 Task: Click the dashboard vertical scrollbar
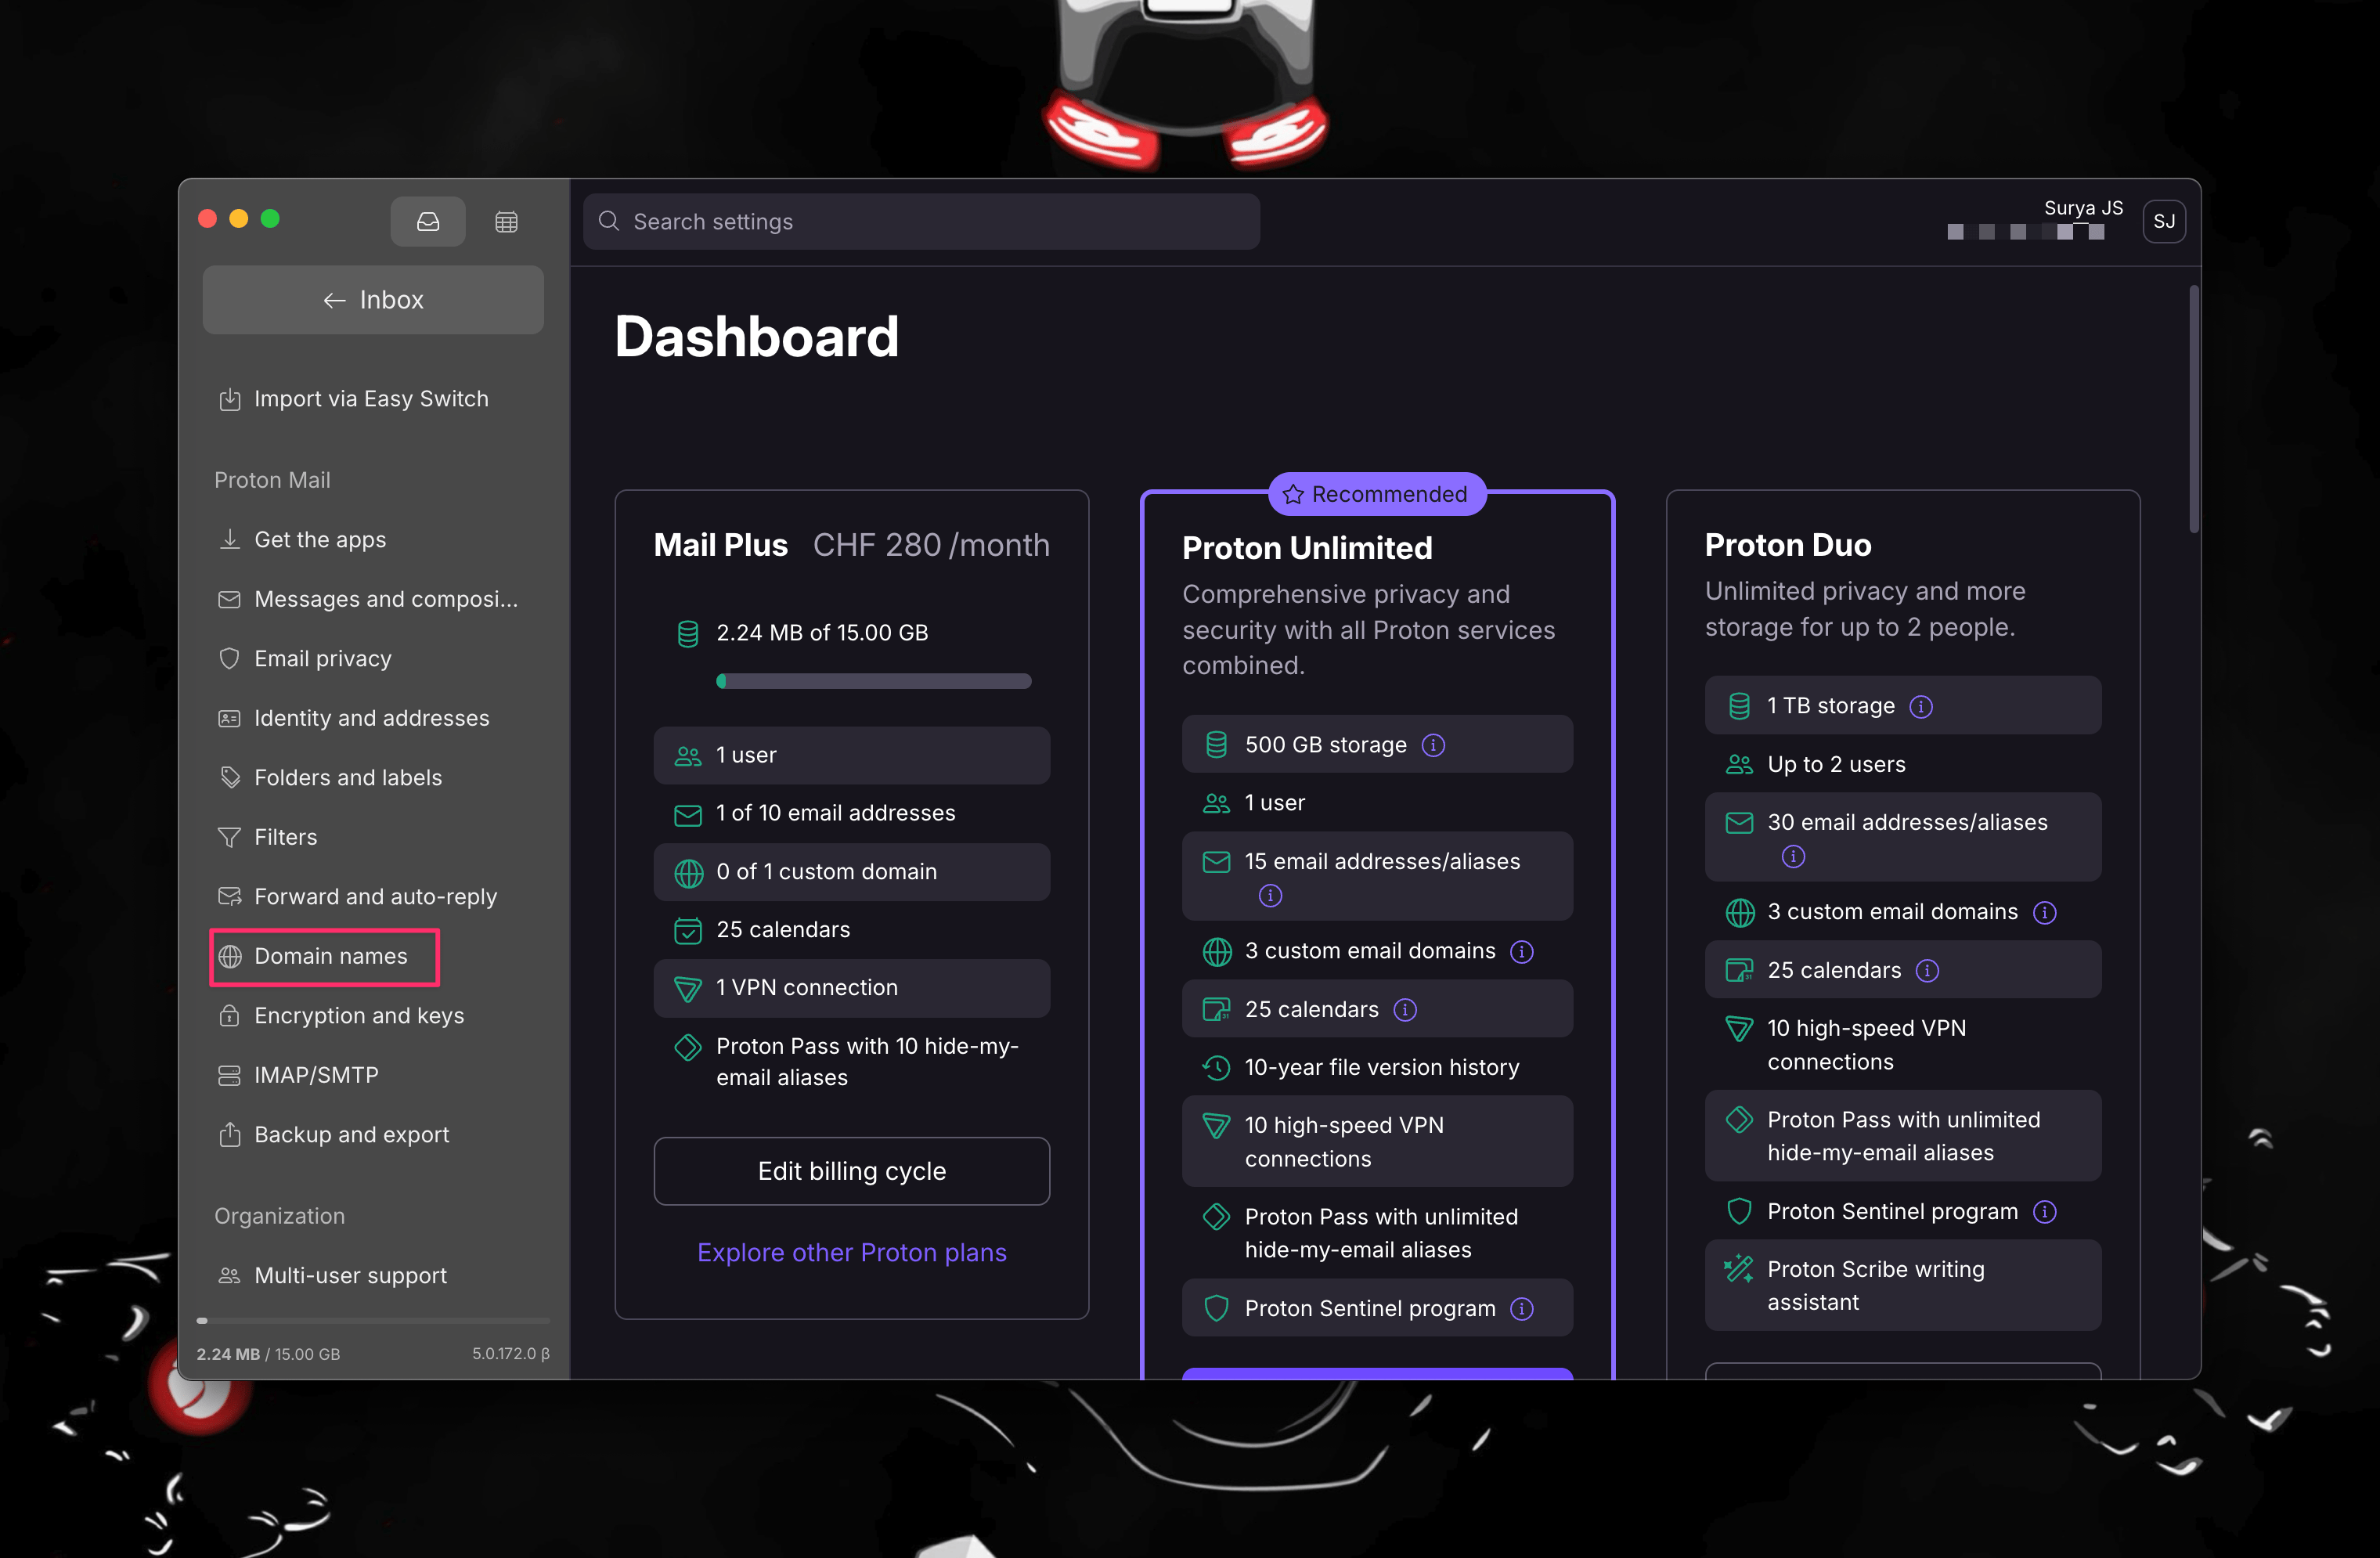[x=2193, y=410]
